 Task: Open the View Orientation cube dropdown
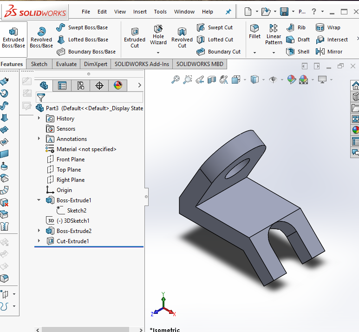tap(245, 80)
